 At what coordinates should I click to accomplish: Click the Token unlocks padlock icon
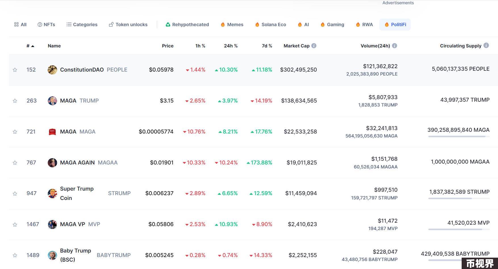[x=111, y=25]
